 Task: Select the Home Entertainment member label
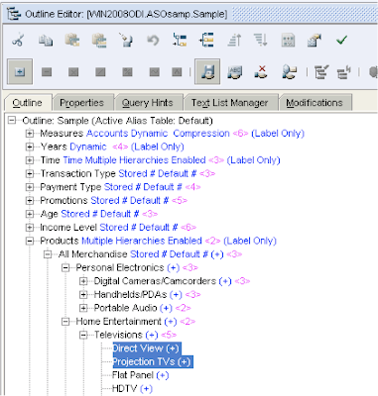pyautogui.click(x=118, y=321)
